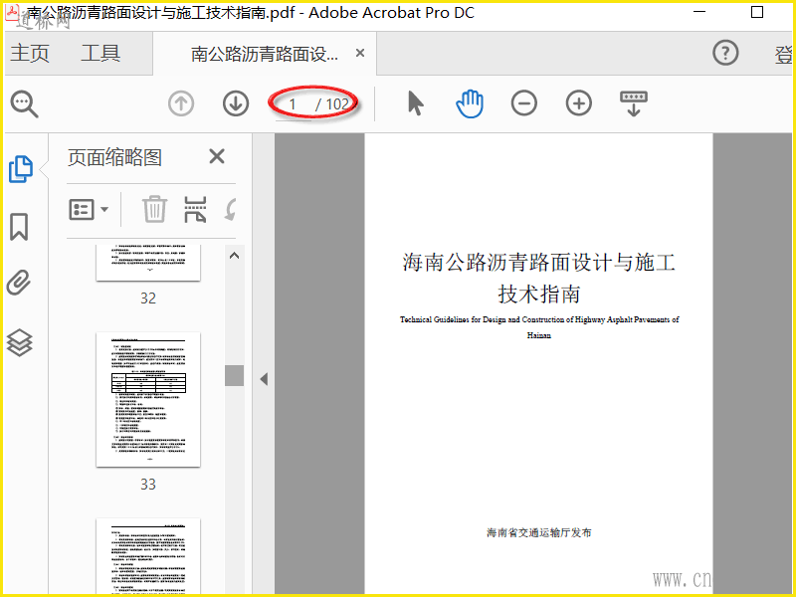The height and width of the screenshot is (597, 796).
Task: Click thumbnail scrollbar up arrow
Action: tap(234, 256)
